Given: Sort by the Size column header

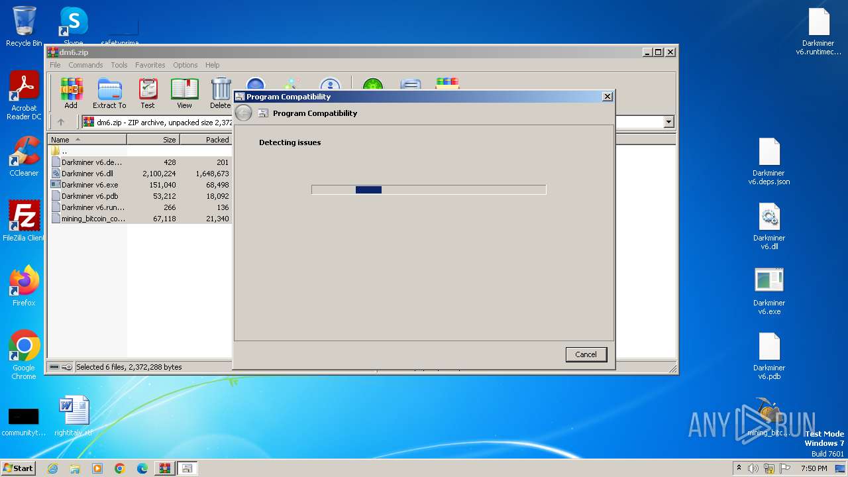Looking at the screenshot, I should [x=153, y=140].
